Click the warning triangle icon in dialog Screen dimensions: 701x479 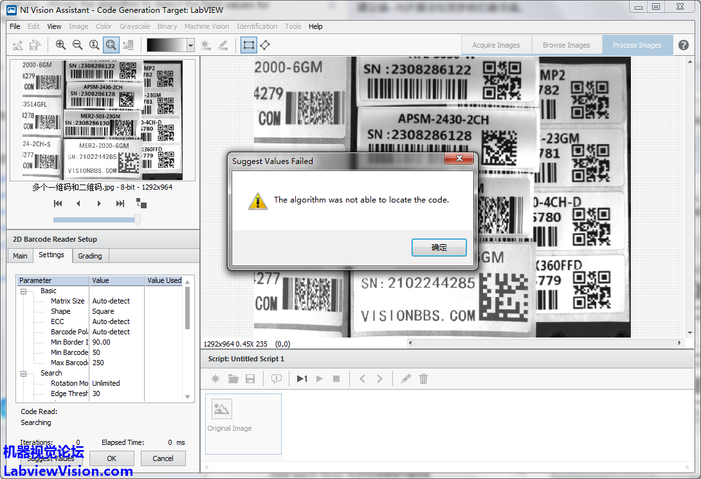pos(258,201)
